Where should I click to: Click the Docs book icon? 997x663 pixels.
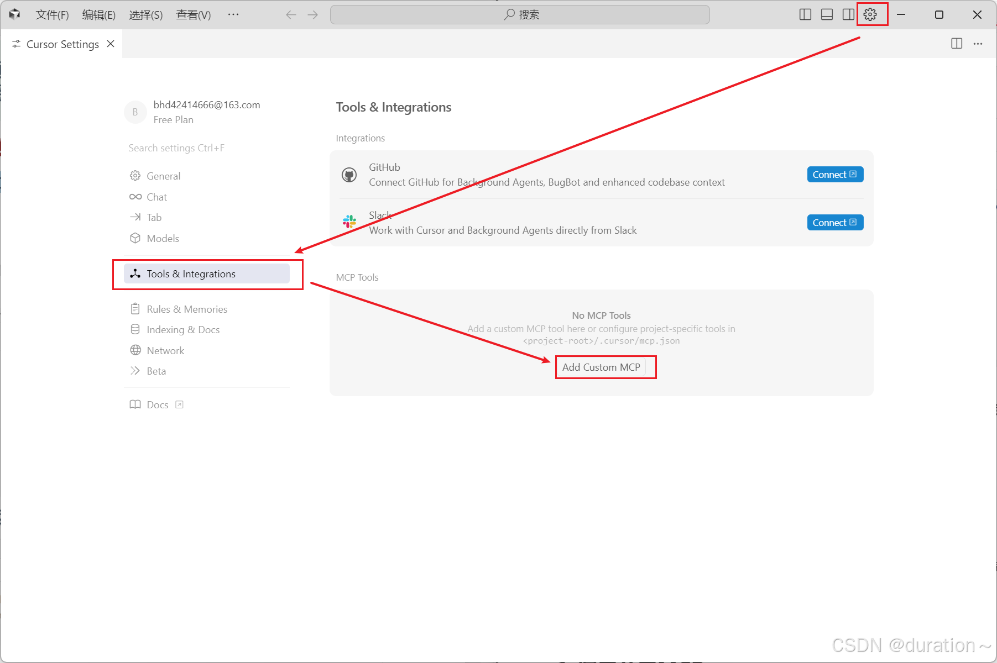point(135,404)
